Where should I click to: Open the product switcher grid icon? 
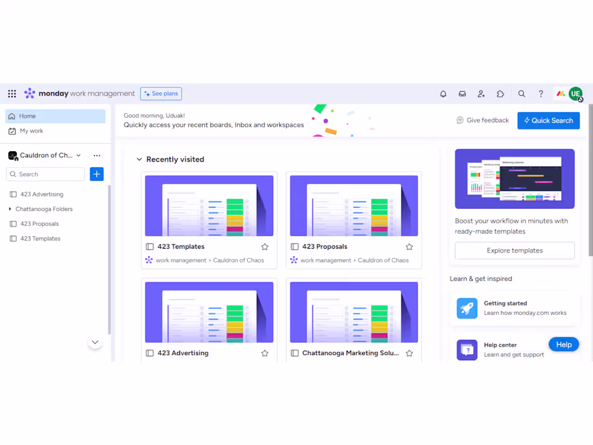tap(11, 93)
